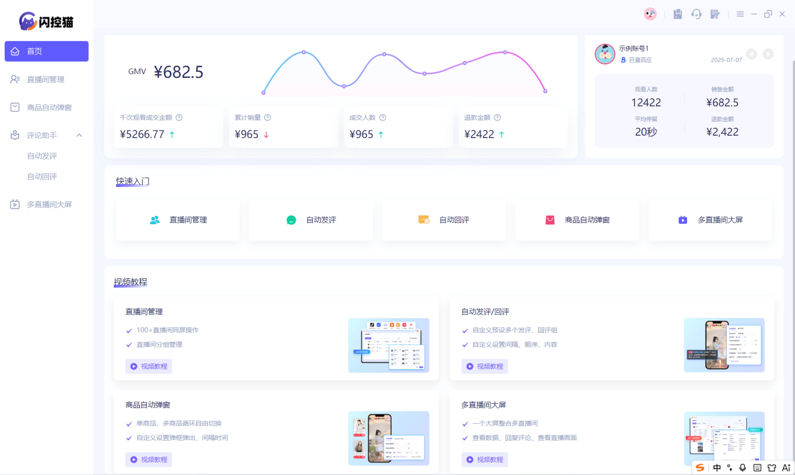Screen dimensions: 795x475
Task: Open 直播间管理 tutorial thumbnail
Action: pyautogui.click(x=389, y=345)
